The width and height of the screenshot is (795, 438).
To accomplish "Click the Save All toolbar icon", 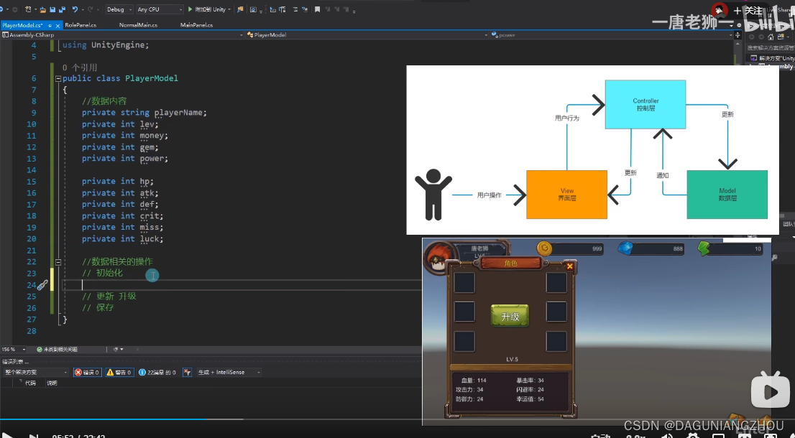I will (62, 9).
